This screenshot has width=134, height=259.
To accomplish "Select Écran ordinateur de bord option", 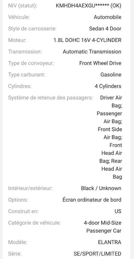I will tap(92, 200).
